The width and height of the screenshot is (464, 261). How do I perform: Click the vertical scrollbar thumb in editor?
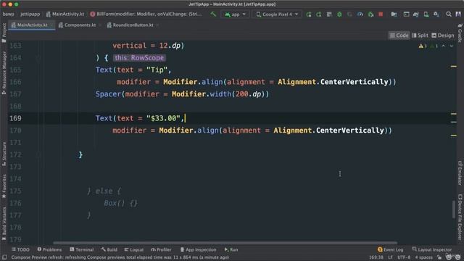click(453, 210)
